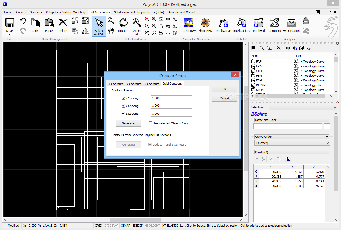The height and width of the screenshot is (230, 341).
Task: Click the X Spacing value field
Action: (172, 98)
